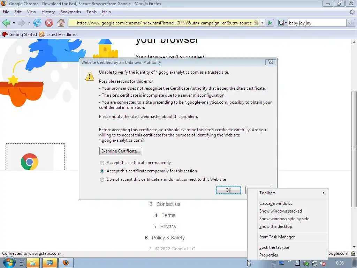Open the Home page icon
The width and height of the screenshot is (357, 268).
[x=61, y=23]
